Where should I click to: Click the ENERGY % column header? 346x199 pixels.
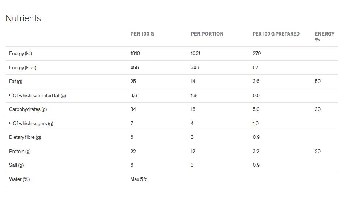pyautogui.click(x=324, y=37)
